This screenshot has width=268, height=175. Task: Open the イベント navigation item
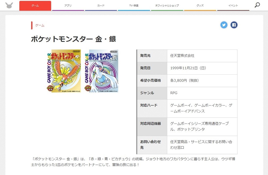[x=233, y=5]
